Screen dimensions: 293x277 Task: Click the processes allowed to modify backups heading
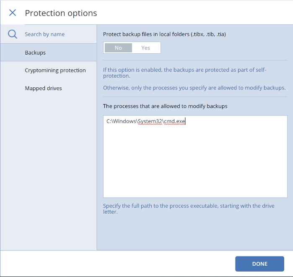pyautogui.click(x=165, y=106)
